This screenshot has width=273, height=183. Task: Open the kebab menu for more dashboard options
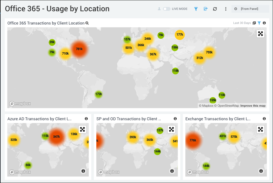click(226, 9)
